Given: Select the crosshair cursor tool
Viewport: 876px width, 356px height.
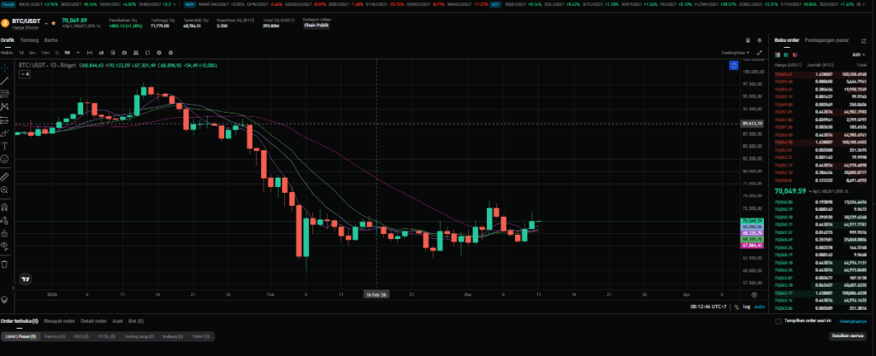Looking at the screenshot, I should [x=5, y=67].
